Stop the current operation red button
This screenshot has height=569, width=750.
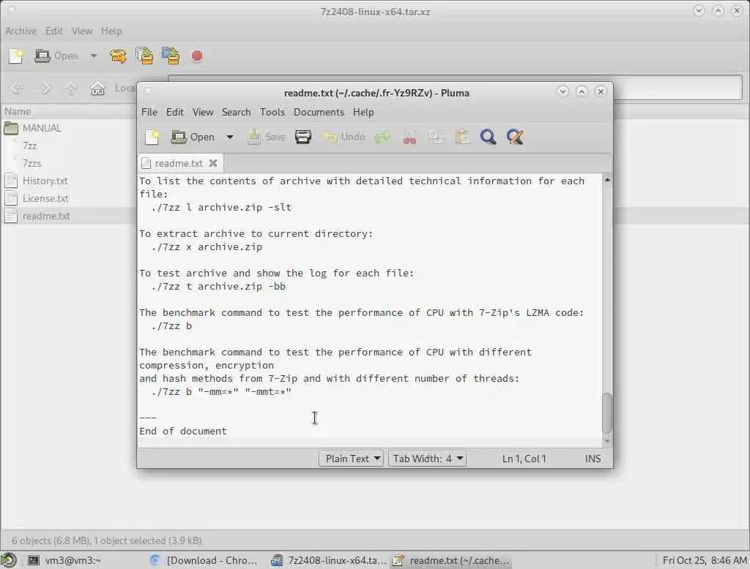[197, 56]
